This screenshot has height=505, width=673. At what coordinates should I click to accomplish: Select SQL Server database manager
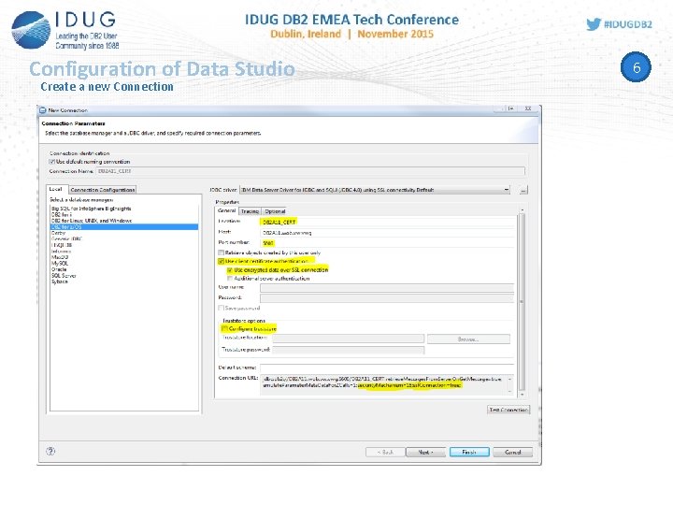[64, 276]
